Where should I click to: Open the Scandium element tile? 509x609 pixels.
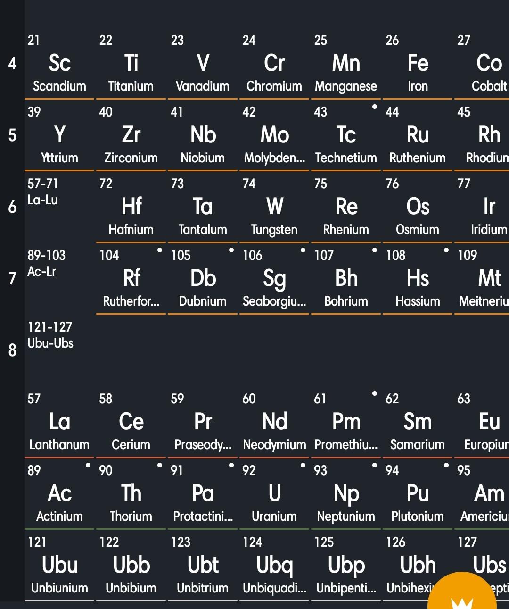[x=59, y=65]
